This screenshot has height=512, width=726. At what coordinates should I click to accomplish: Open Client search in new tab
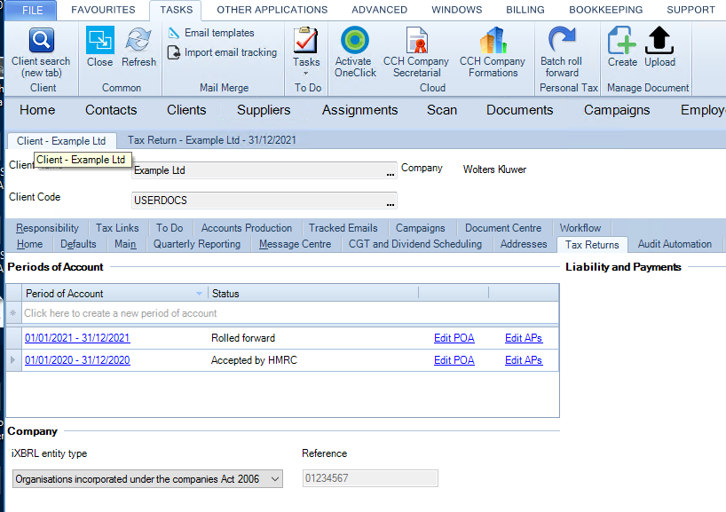41,52
